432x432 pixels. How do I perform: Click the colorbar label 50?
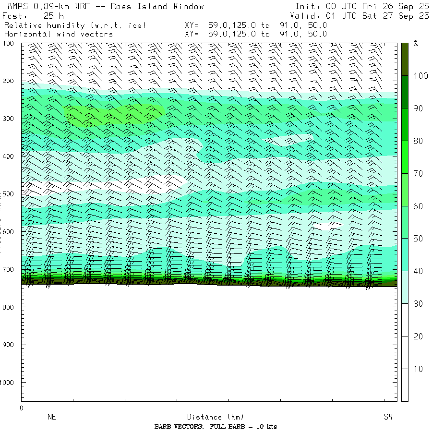[418, 239]
